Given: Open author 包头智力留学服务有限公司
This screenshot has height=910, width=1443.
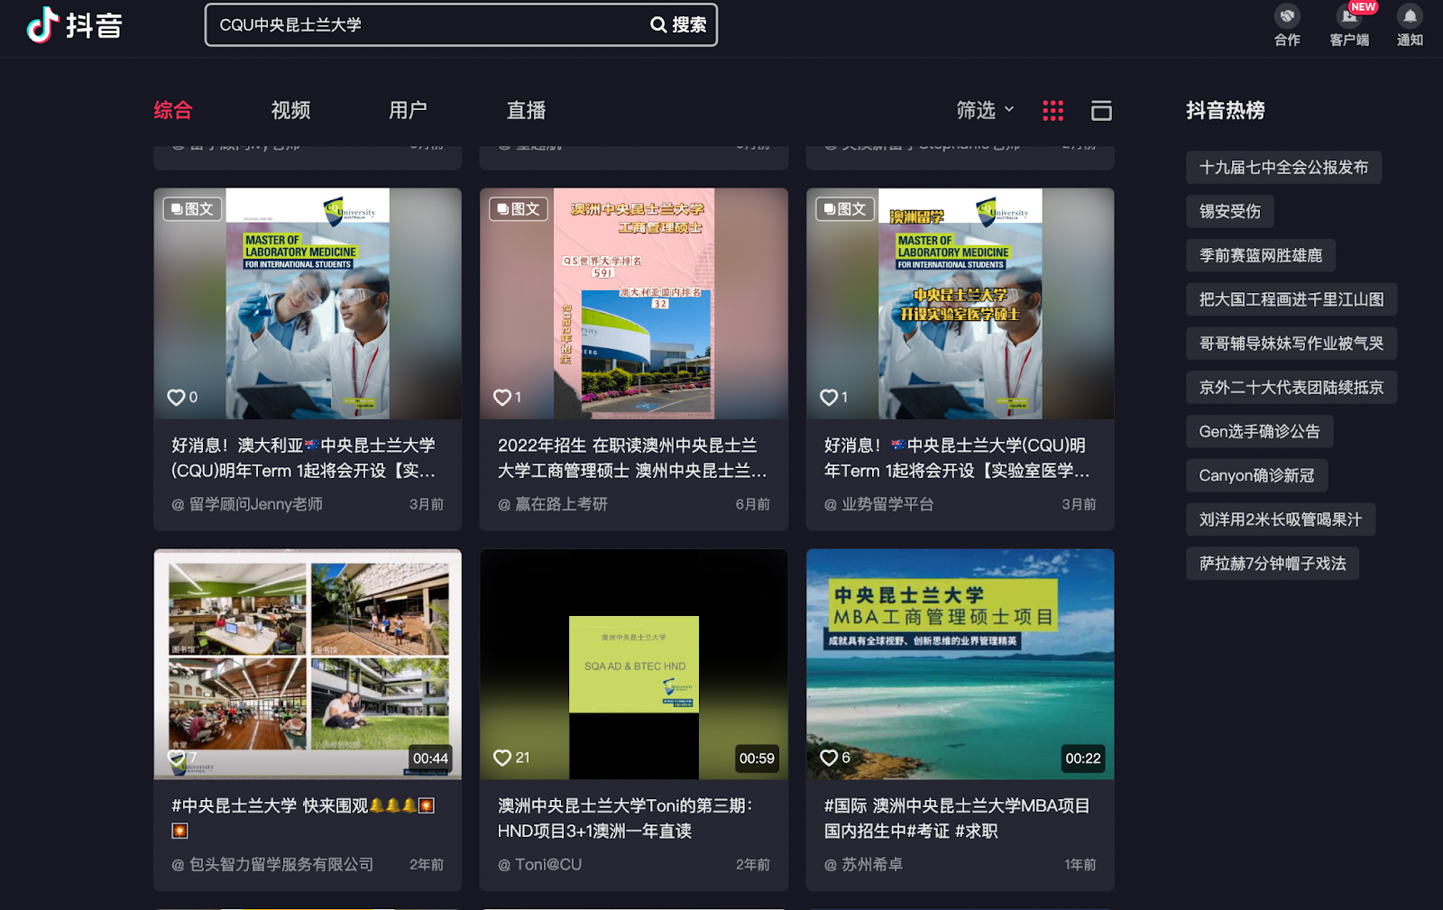Looking at the screenshot, I should (272, 864).
